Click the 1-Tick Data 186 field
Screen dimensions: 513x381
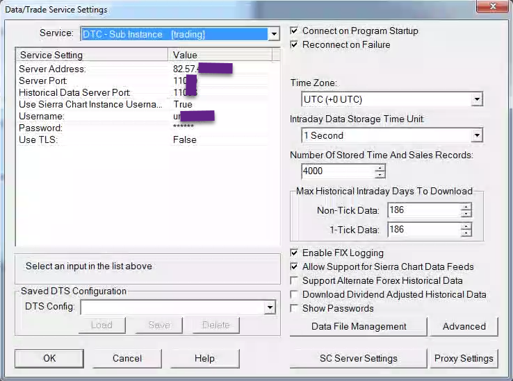[424, 230]
